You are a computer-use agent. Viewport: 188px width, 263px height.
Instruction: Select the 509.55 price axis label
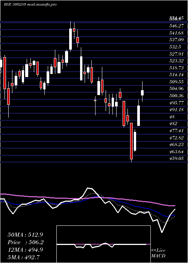176,82
